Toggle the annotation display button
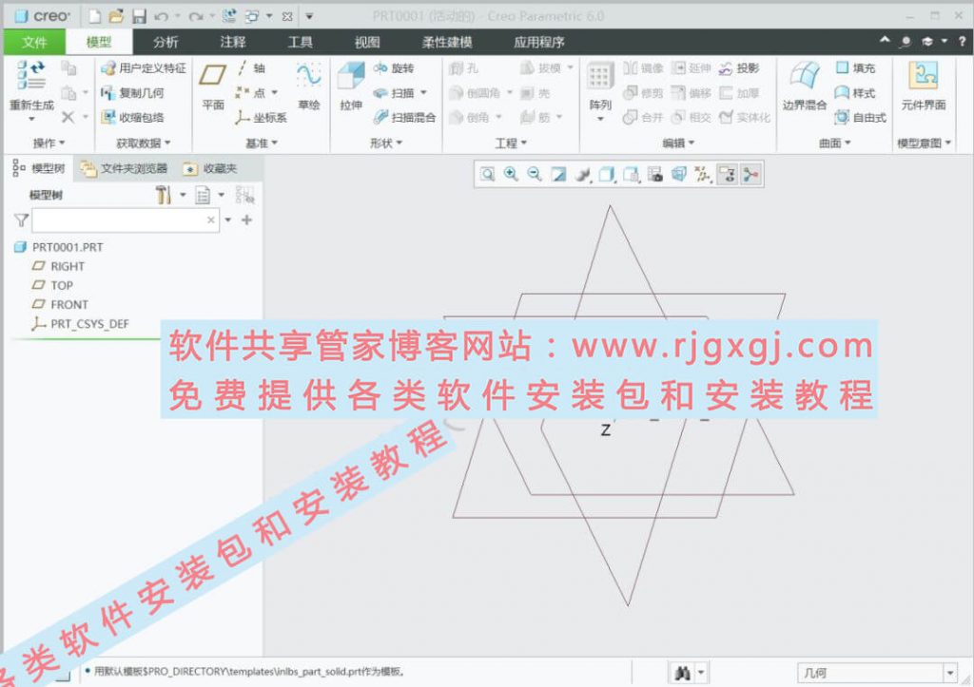The width and height of the screenshot is (974, 687). 727,175
